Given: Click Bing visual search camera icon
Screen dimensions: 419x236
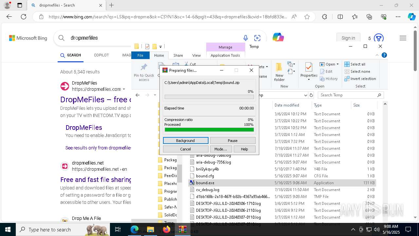Looking at the screenshot, I should pyautogui.click(x=257, y=38).
